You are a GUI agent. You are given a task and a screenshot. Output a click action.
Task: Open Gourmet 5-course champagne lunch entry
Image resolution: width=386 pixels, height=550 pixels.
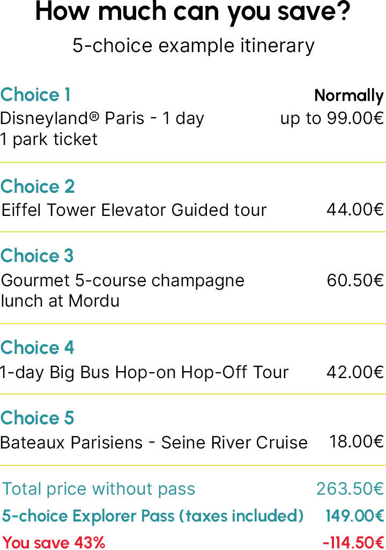point(123,291)
